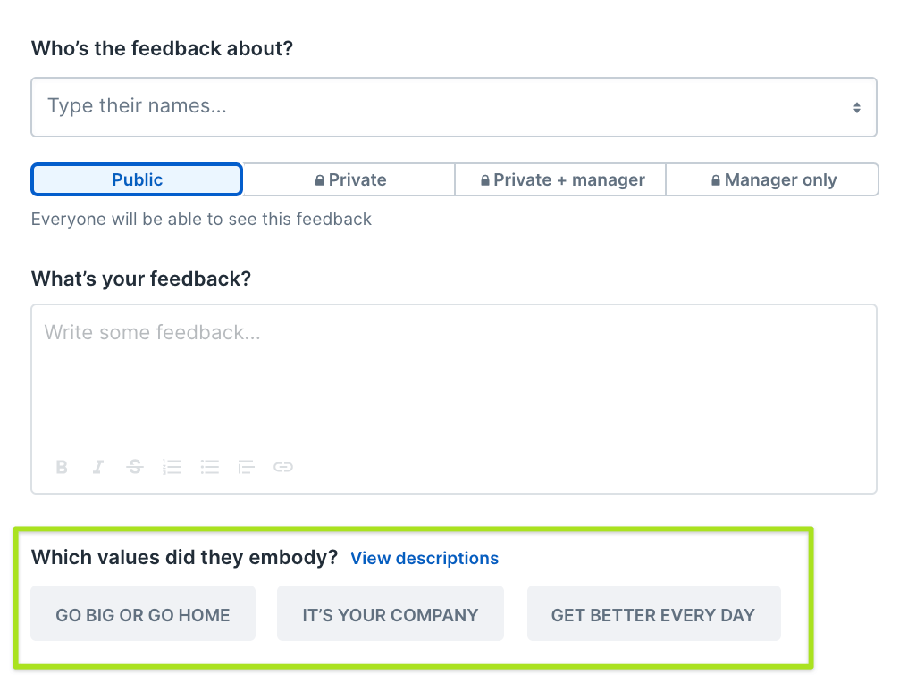Screen dimensions: 908x682
Task: Set visibility to Private
Action: point(349,179)
